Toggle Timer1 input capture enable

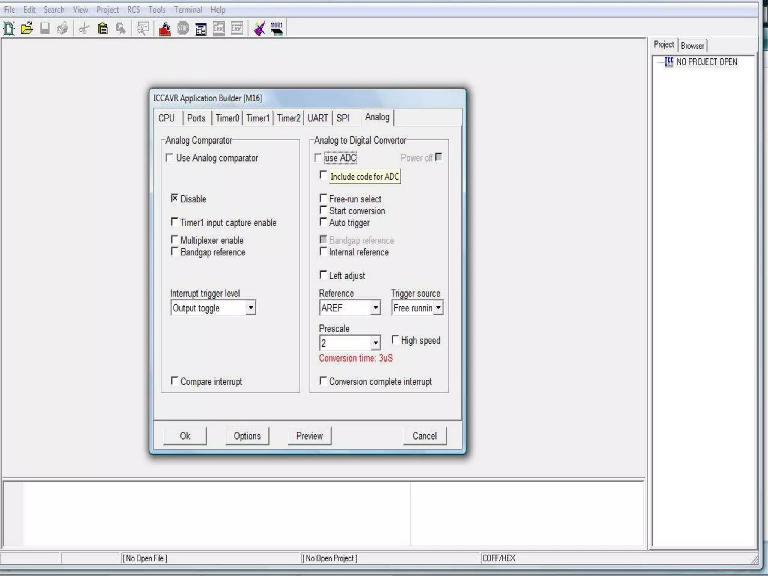(x=174, y=222)
